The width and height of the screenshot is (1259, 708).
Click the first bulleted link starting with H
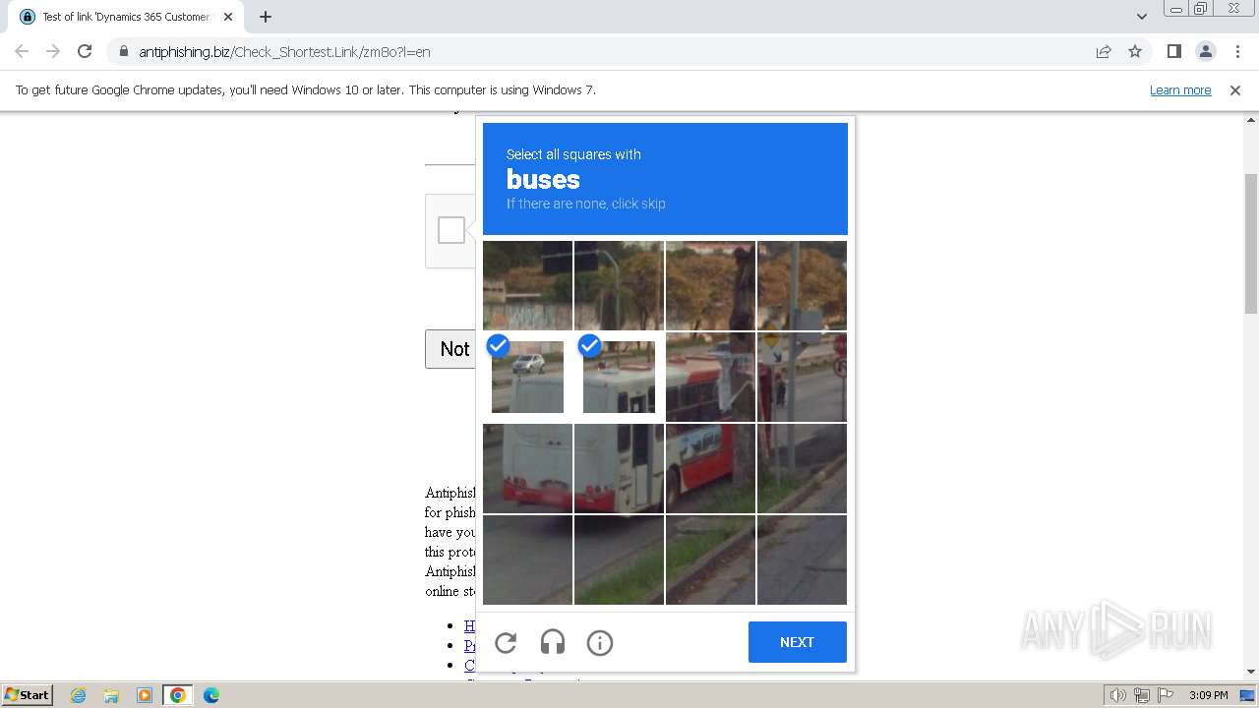click(470, 625)
